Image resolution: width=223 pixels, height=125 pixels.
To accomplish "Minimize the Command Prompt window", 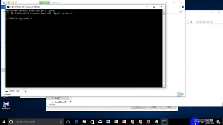I will [147, 7].
